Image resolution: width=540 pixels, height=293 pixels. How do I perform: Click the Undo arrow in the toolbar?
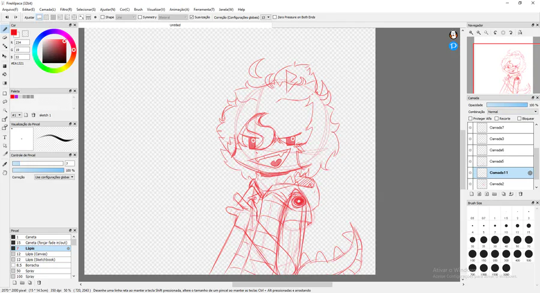(x=7, y=17)
